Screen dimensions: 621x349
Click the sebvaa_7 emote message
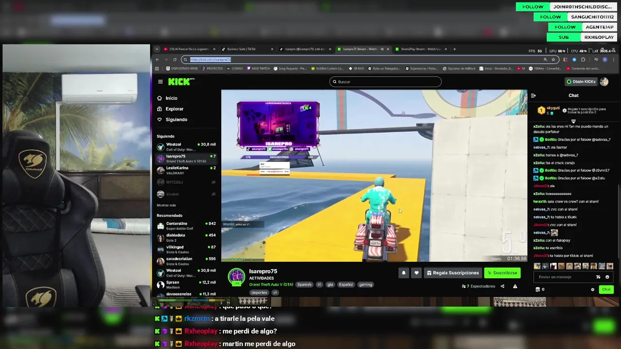555,233
